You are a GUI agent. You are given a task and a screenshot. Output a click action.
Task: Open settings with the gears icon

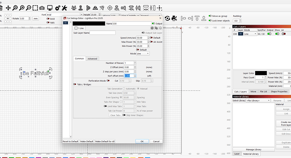(x=57, y=8)
